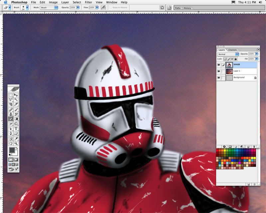Select the Zoom tool
Viewport: 266px width, 213px height.
click(16, 143)
